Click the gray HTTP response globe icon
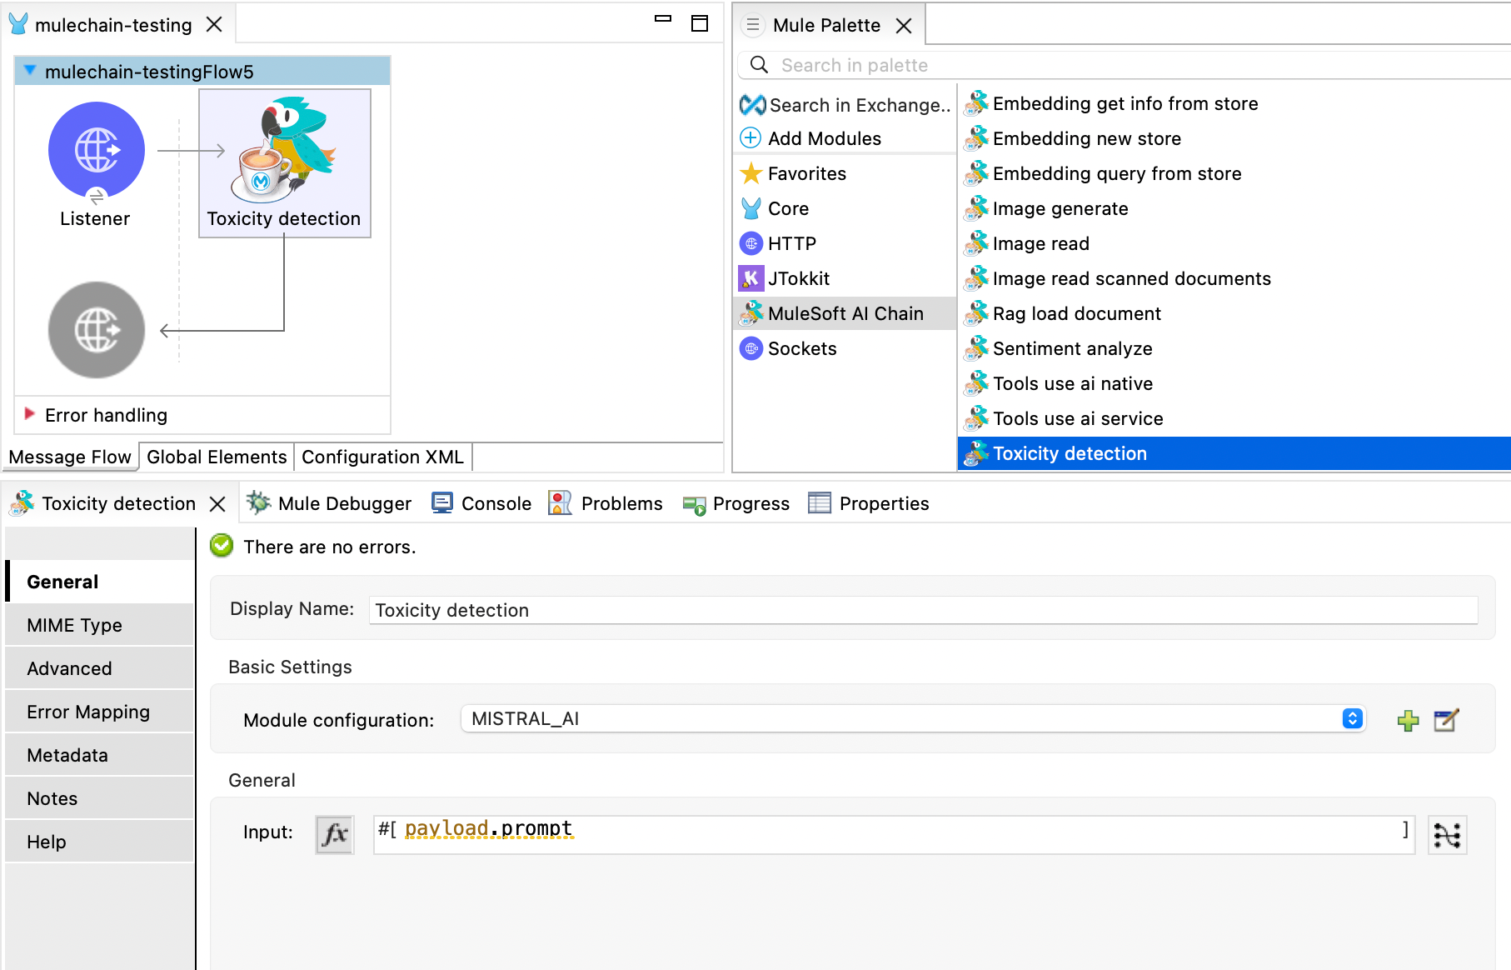Screen dimensions: 1511x970 point(97,330)
